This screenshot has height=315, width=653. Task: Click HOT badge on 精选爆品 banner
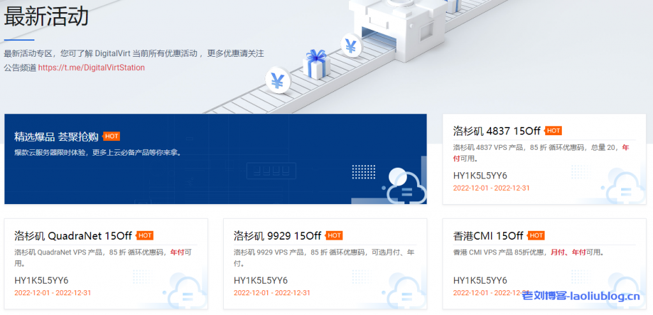[x=111, y=136]
